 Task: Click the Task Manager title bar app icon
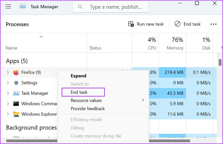tap(23, 6)
